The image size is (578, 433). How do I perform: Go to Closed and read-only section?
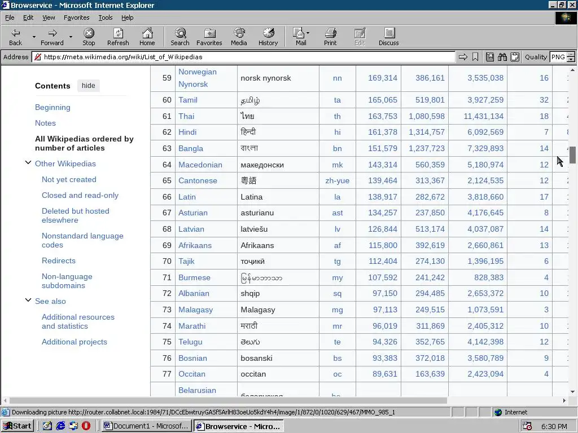tap(80, 195)
